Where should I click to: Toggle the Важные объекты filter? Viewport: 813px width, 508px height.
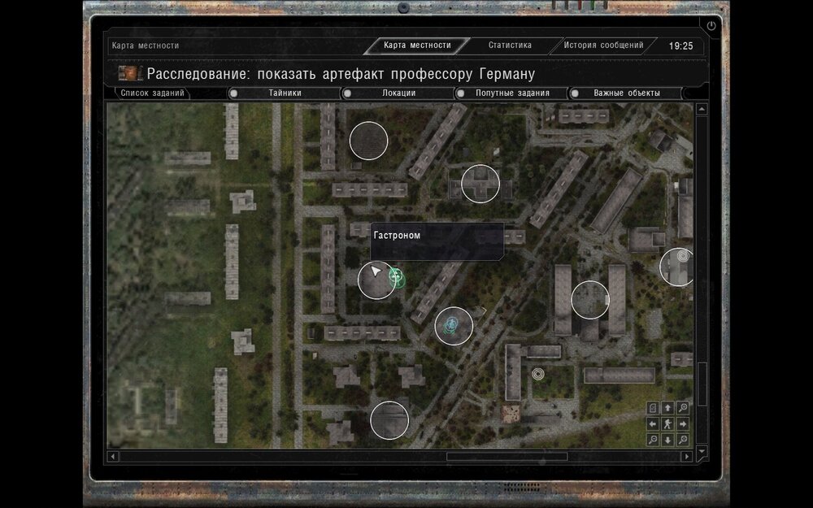pos(626,93)
